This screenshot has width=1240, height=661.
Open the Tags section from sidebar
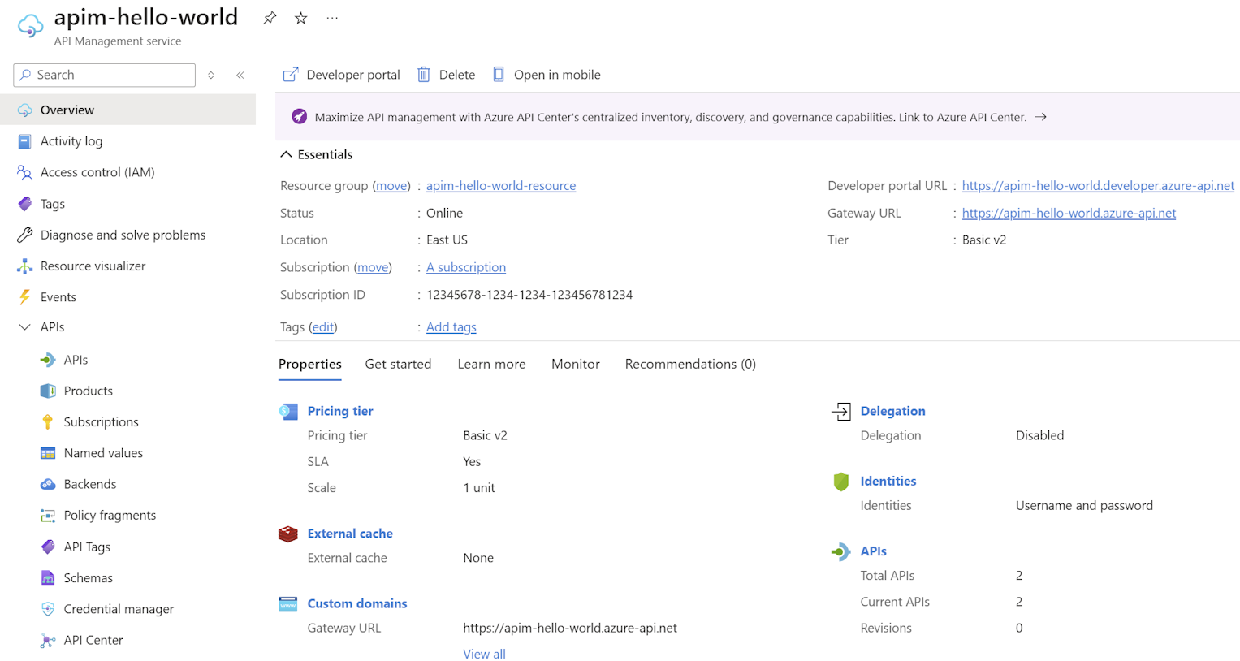pos(52,203)
